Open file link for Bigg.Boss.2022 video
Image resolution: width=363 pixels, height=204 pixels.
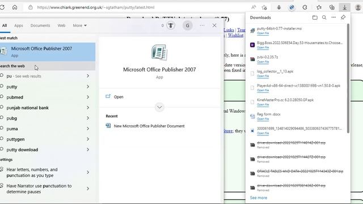click(x=263, y=48)
